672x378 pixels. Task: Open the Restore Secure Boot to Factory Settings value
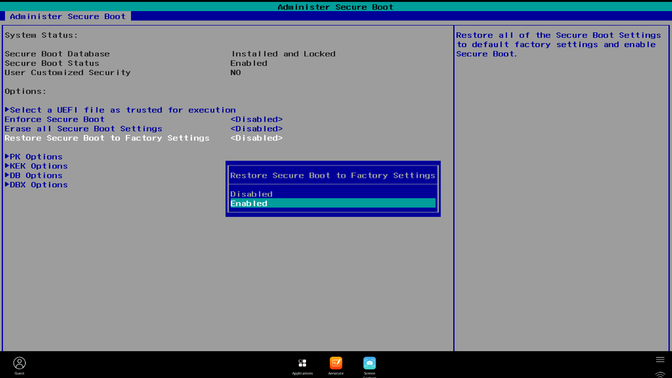[x=257, y=138]
